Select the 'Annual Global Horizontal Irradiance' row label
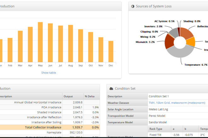Image resolution: width=208 pixels, height=138 pixels. tap(38, 102)
